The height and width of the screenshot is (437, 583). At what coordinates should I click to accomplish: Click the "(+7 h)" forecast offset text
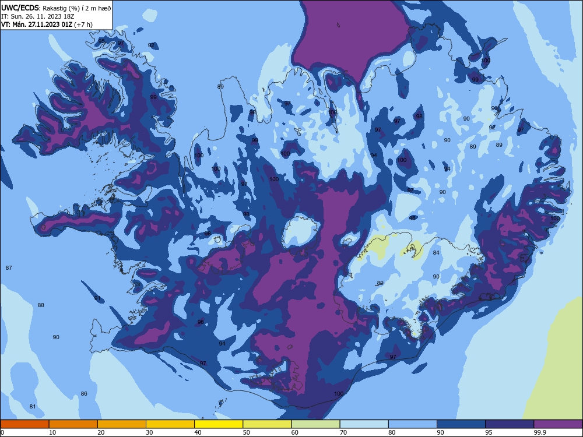[83, 25]
